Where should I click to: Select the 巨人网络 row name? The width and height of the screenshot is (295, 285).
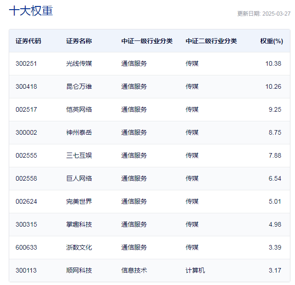pos(79,178)
